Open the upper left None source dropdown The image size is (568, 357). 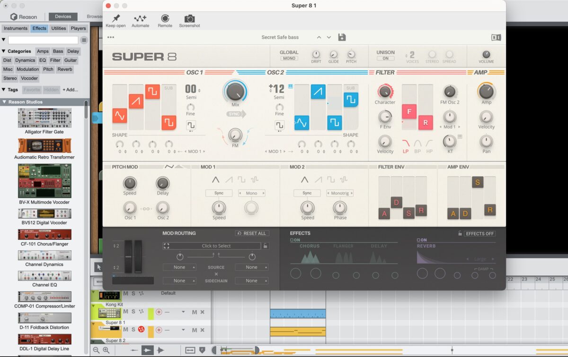coord(179,267)
